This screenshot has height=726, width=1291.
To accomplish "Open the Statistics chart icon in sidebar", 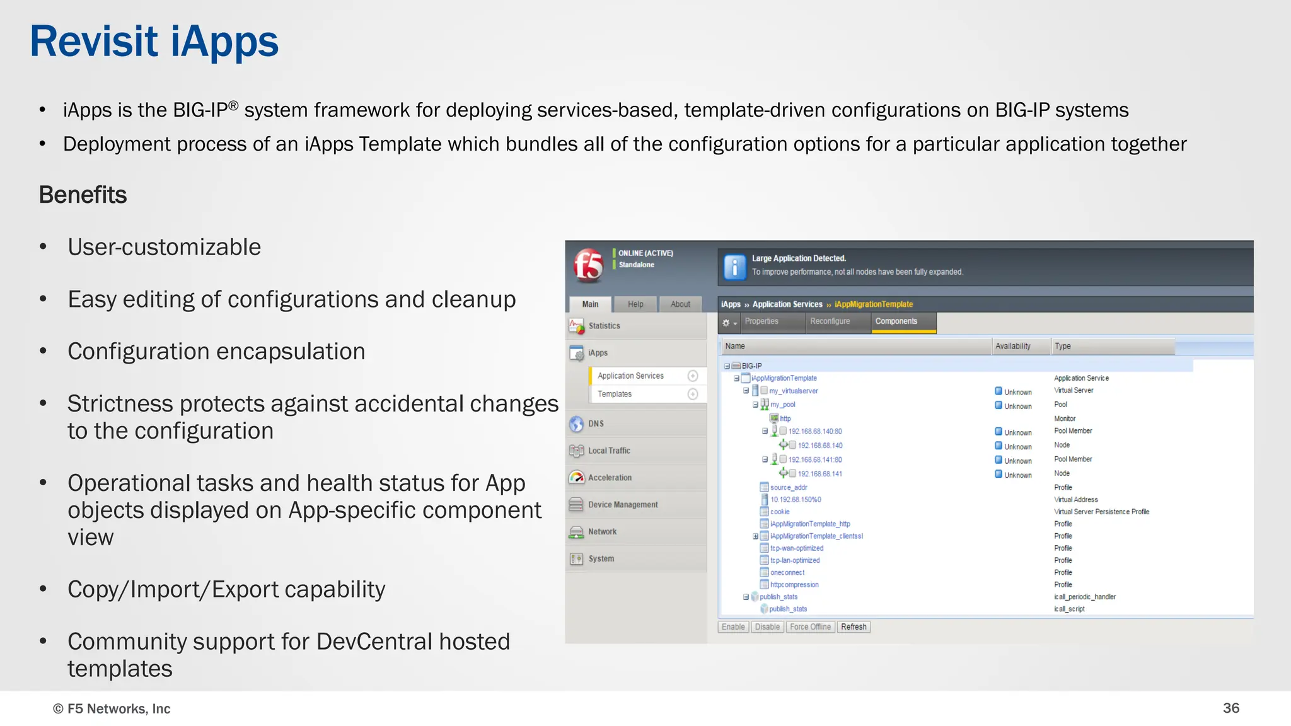I will pyautogui.click(x=576, y=326).
